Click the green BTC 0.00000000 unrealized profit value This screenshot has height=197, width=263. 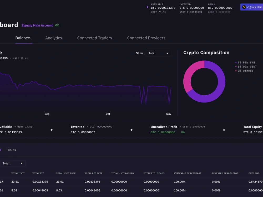(x=163, y=132)
